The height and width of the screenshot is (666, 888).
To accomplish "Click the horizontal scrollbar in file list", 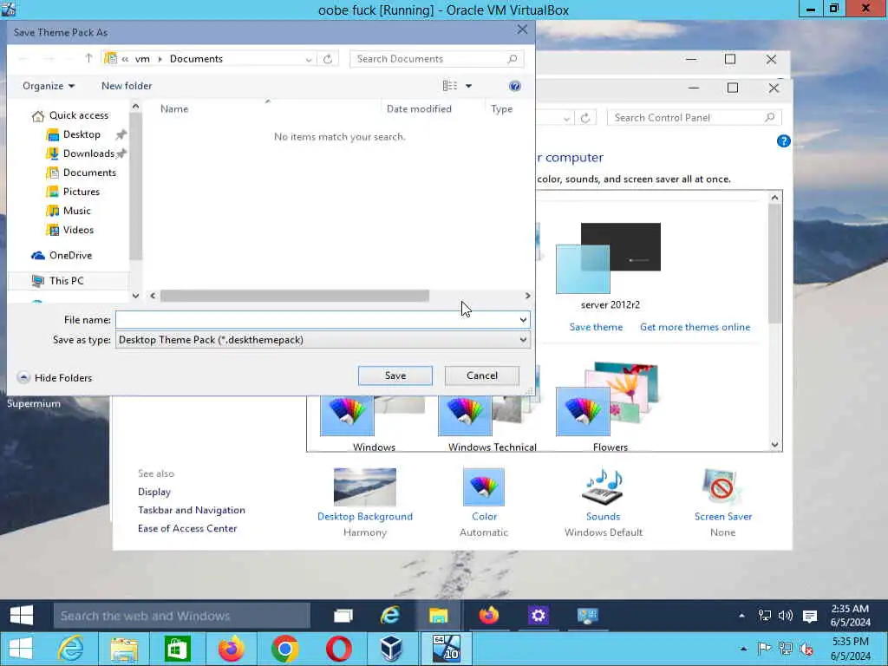I will point(295,296).
